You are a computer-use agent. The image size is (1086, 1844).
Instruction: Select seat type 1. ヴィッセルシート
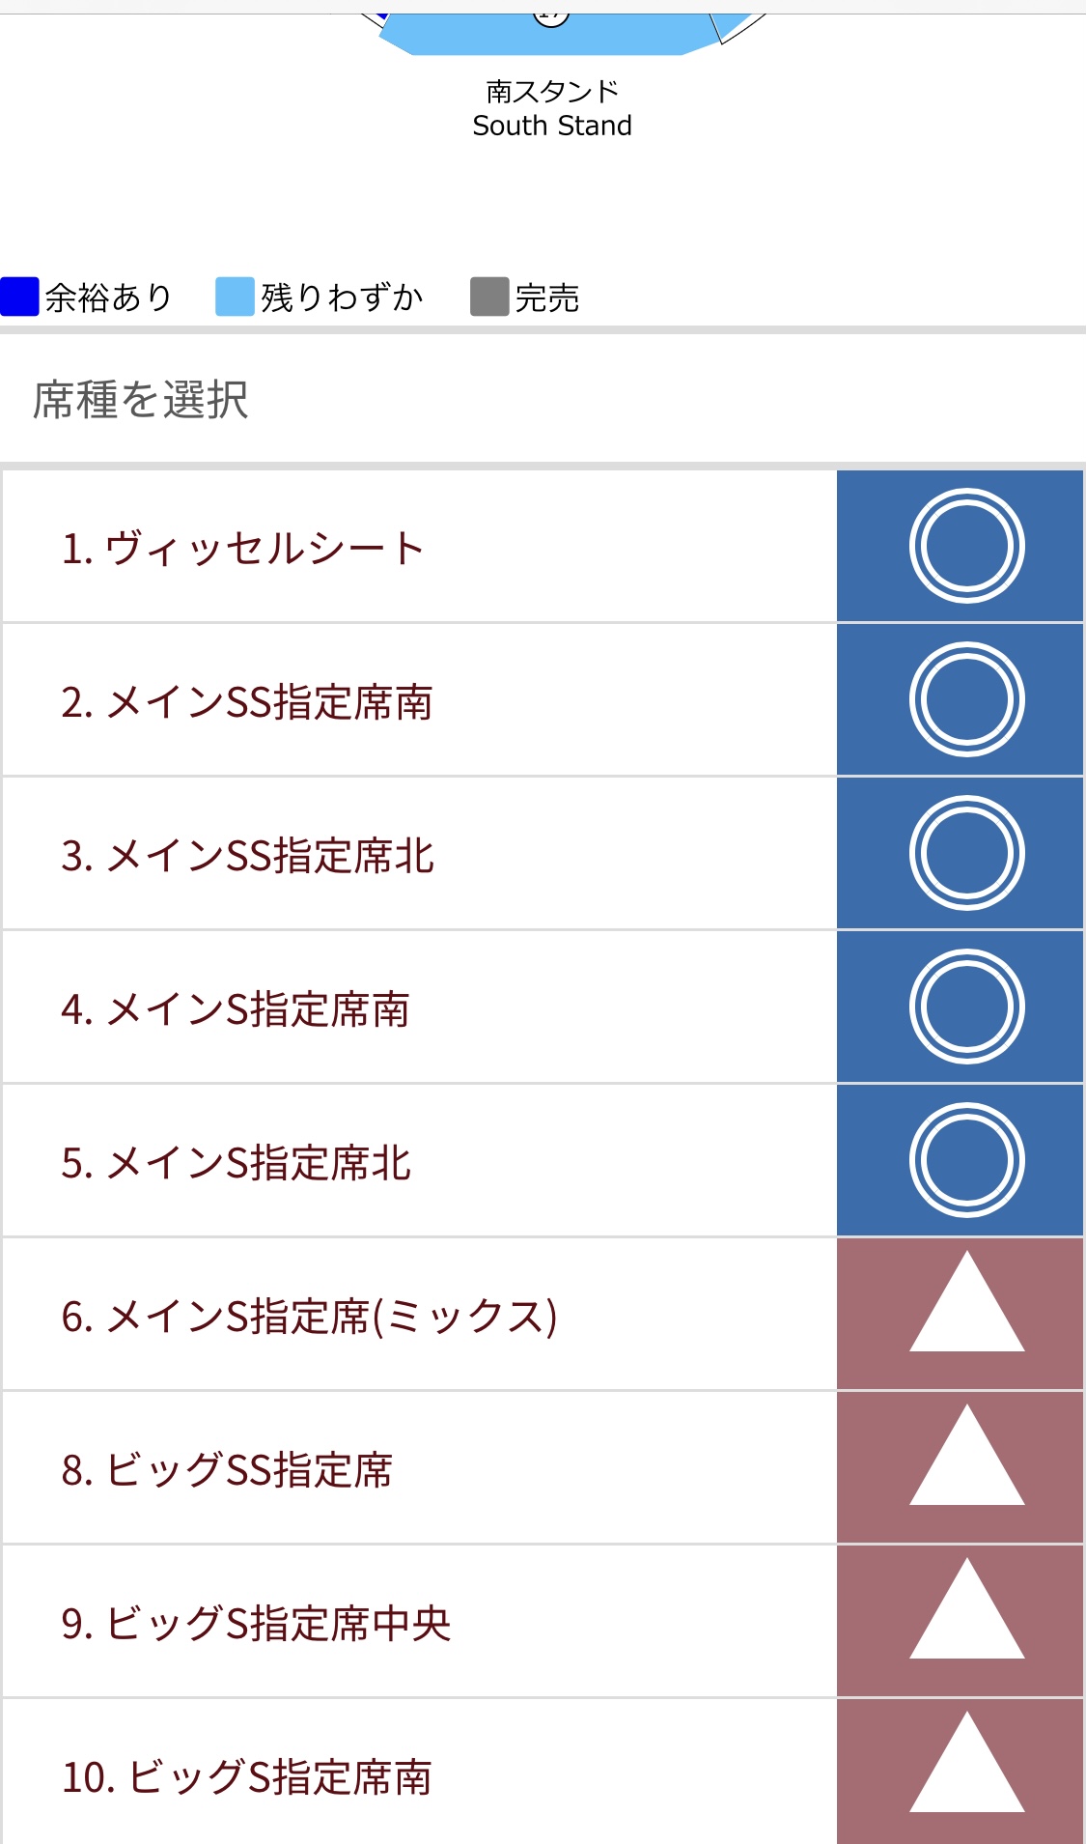[242, 549]
